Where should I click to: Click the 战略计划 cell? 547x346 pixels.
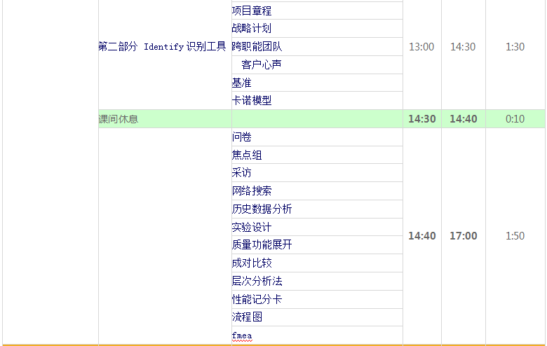[317, 29]
